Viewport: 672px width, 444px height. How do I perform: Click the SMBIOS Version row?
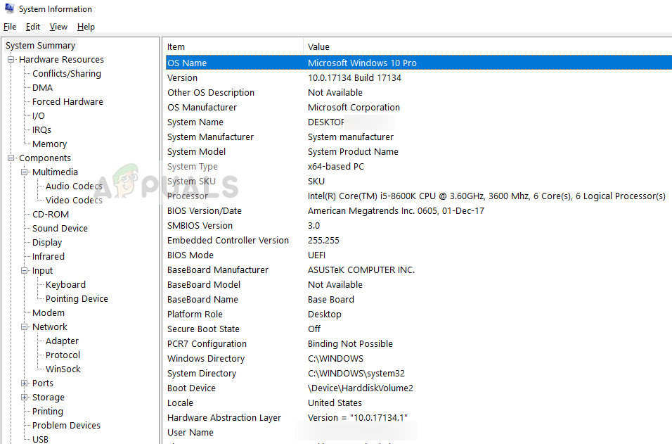pos(419,226)
